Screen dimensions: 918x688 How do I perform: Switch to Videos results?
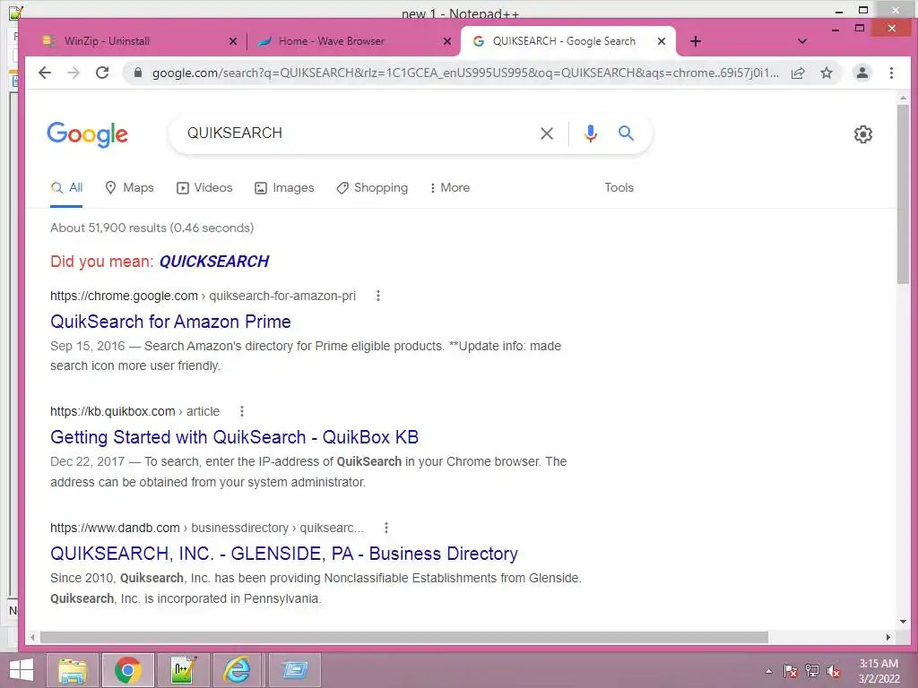tap(204, 188)
